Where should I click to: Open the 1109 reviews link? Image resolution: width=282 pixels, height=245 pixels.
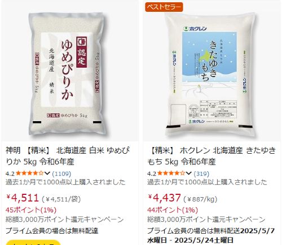click(61, 173)
